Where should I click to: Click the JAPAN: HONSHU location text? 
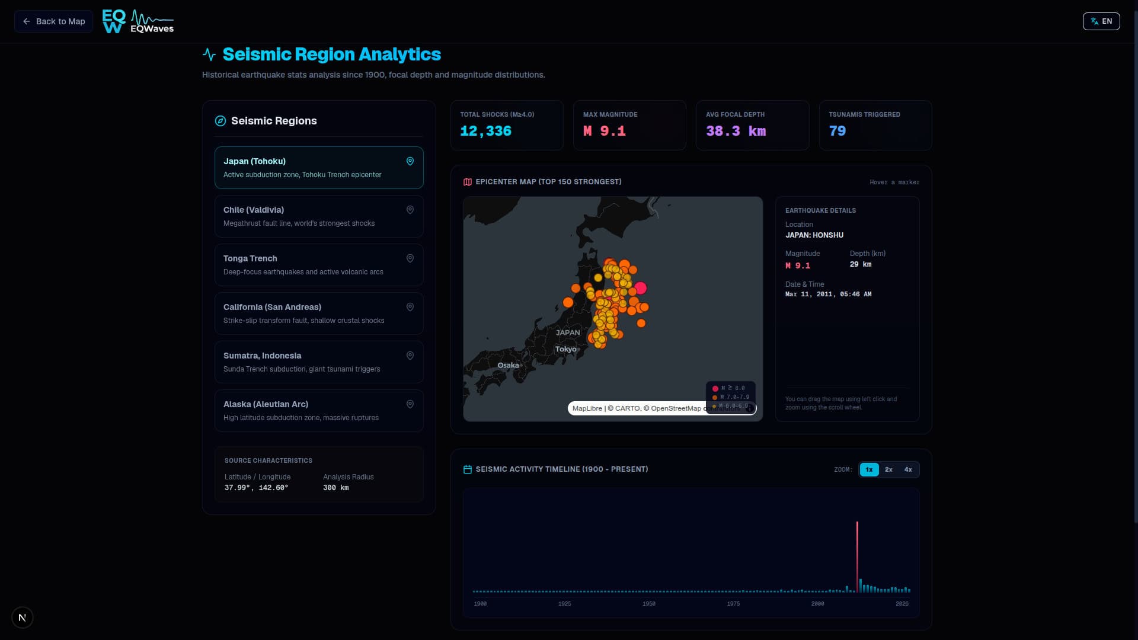pos(814,235)
